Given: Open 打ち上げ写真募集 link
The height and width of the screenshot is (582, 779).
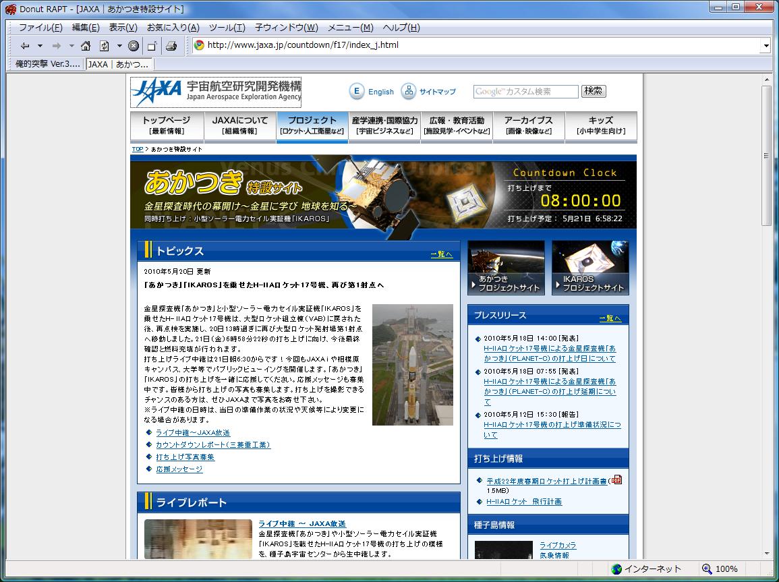Looking at the screenshot, I should (x=185, y=457).
